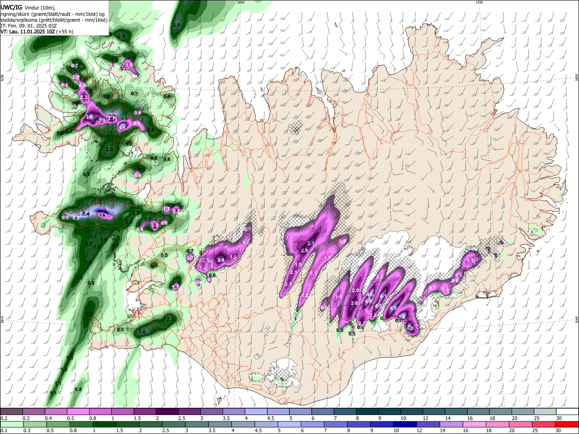The image size is (579, 434).
Task: Click the '4.1' snowfall value on the map
Action: click(x=383, y=297)
